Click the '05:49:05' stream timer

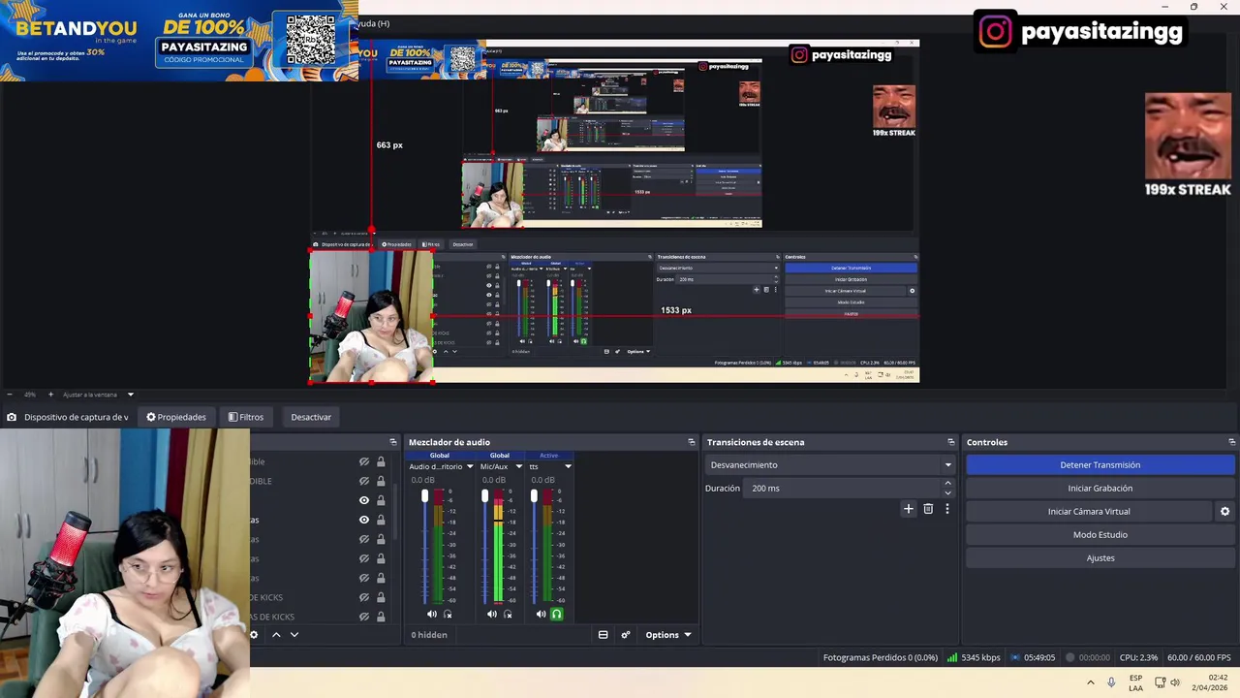(1038, 658)
